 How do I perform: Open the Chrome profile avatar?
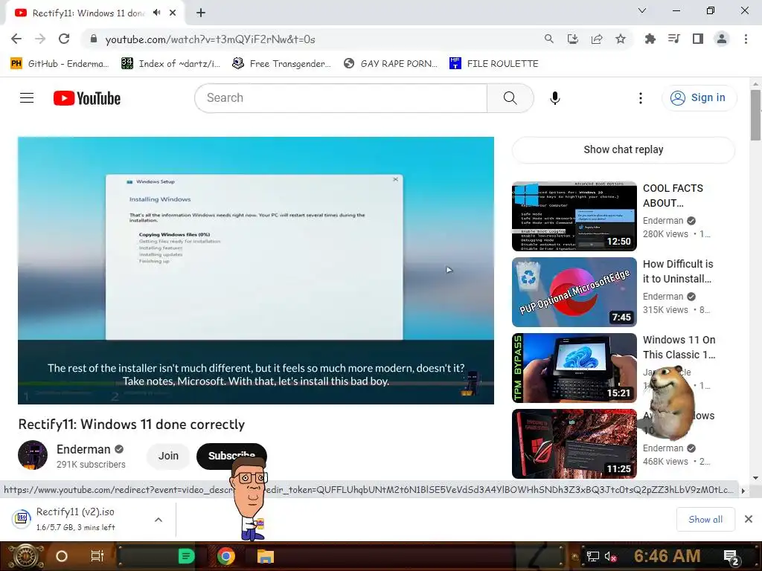(722, 39)
